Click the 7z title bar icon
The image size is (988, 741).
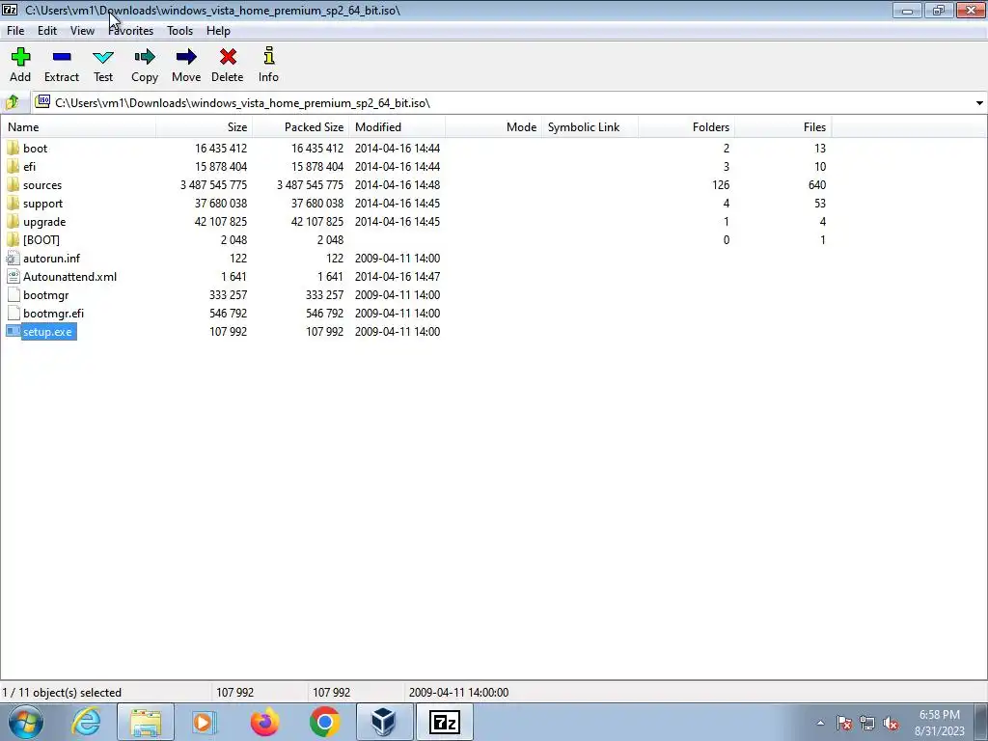pos(10,10)
